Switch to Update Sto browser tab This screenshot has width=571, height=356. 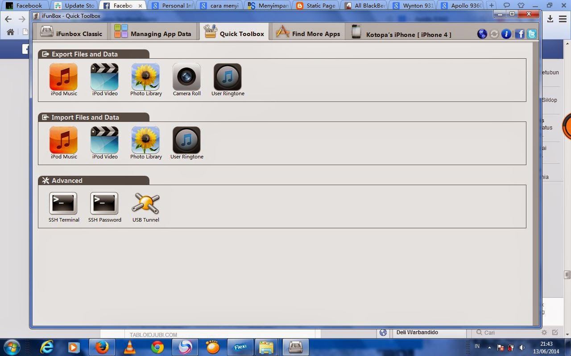point(74,6)
